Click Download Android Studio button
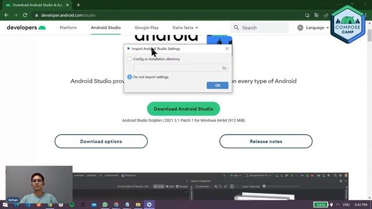Screen dimensions: 372x209 (x=184, y=109)
